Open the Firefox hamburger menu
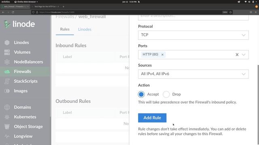The height and width of the screenshot is (145, 259). coord(256,12)
